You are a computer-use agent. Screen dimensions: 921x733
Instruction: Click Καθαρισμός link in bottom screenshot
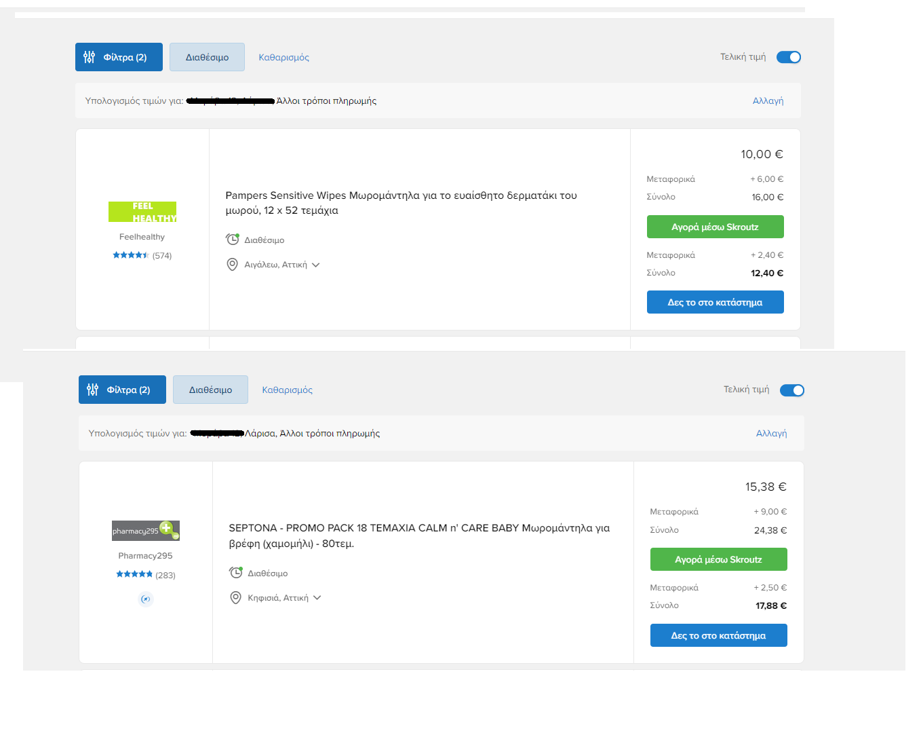[x=287, y=390]
